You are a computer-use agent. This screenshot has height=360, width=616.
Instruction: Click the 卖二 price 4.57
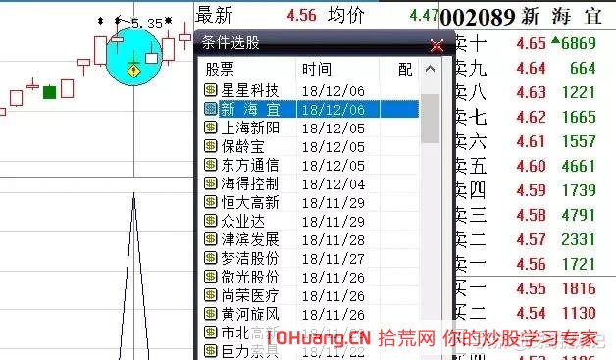click(531, 239)
